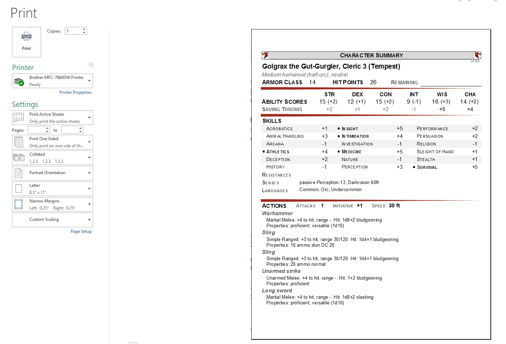Open the Page Setup link
Image resolution: width=506 pixels, height=344 pixels.
pyautogui.click(x=81, y=231)
